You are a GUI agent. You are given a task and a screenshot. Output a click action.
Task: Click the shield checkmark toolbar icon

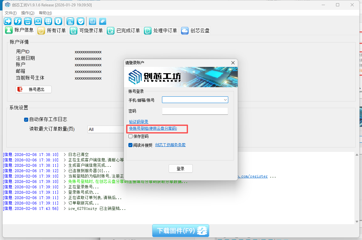coord(81,21)
